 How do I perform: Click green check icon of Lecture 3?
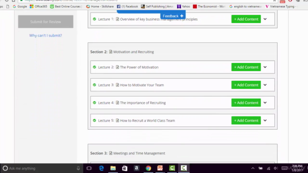coord(94,85)
